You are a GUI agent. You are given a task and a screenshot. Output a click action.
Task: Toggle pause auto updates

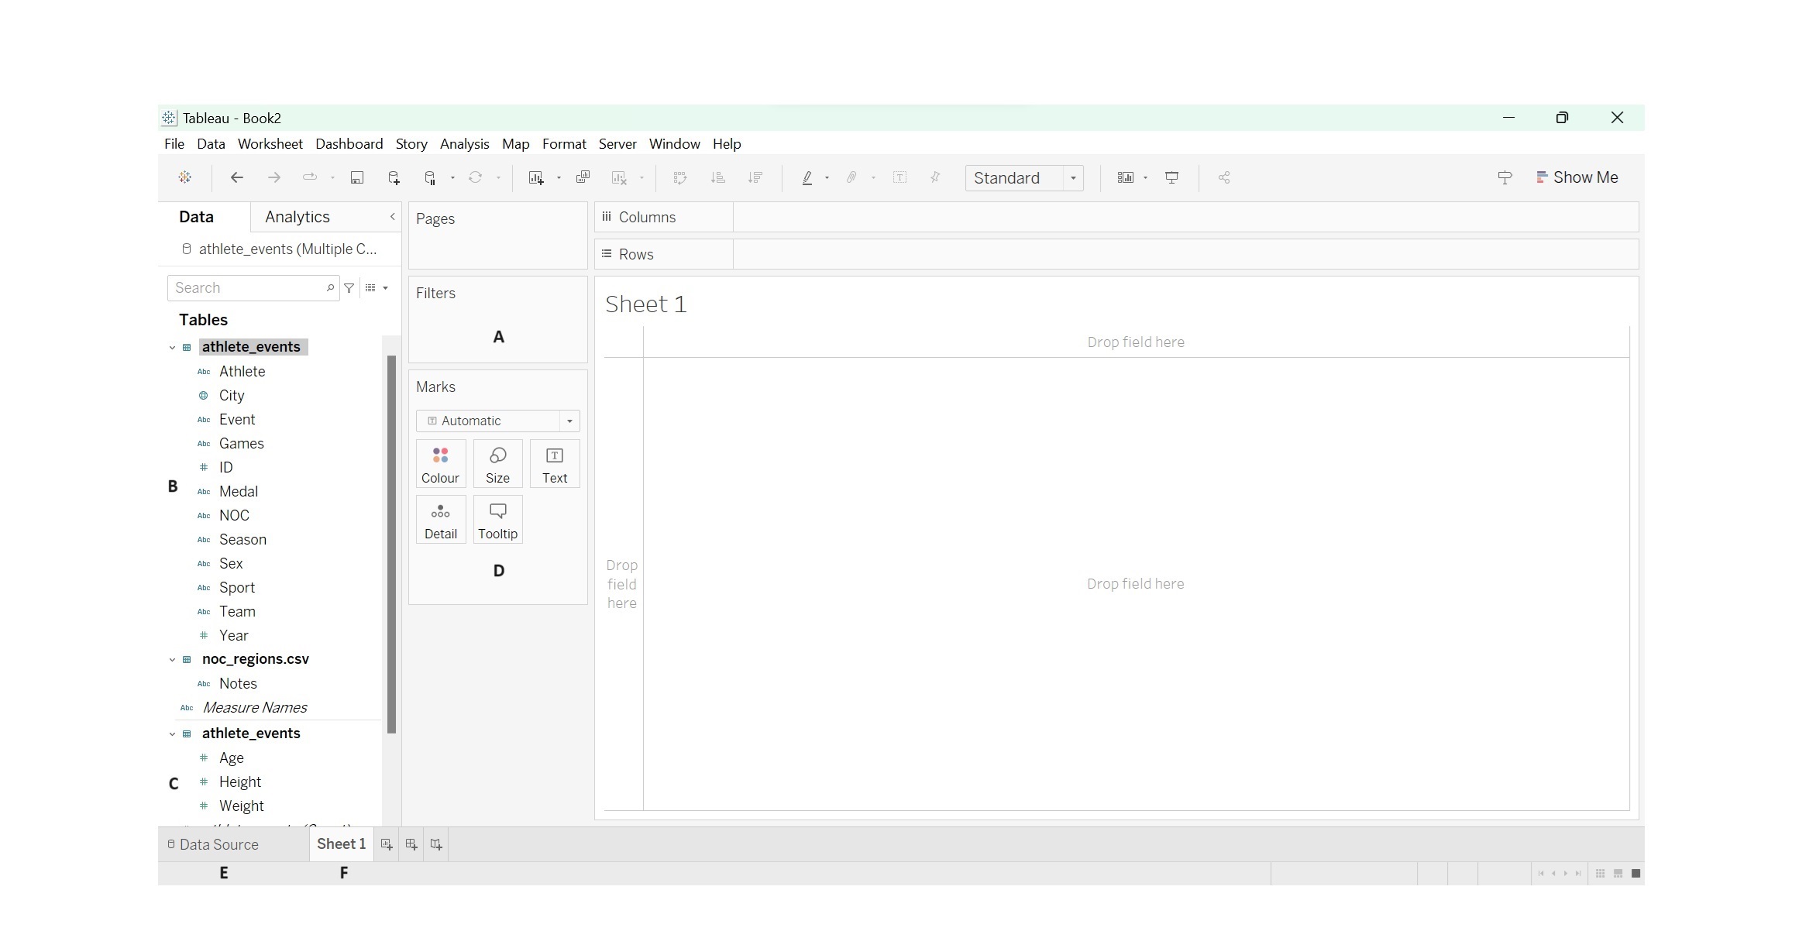click(430, 177)
